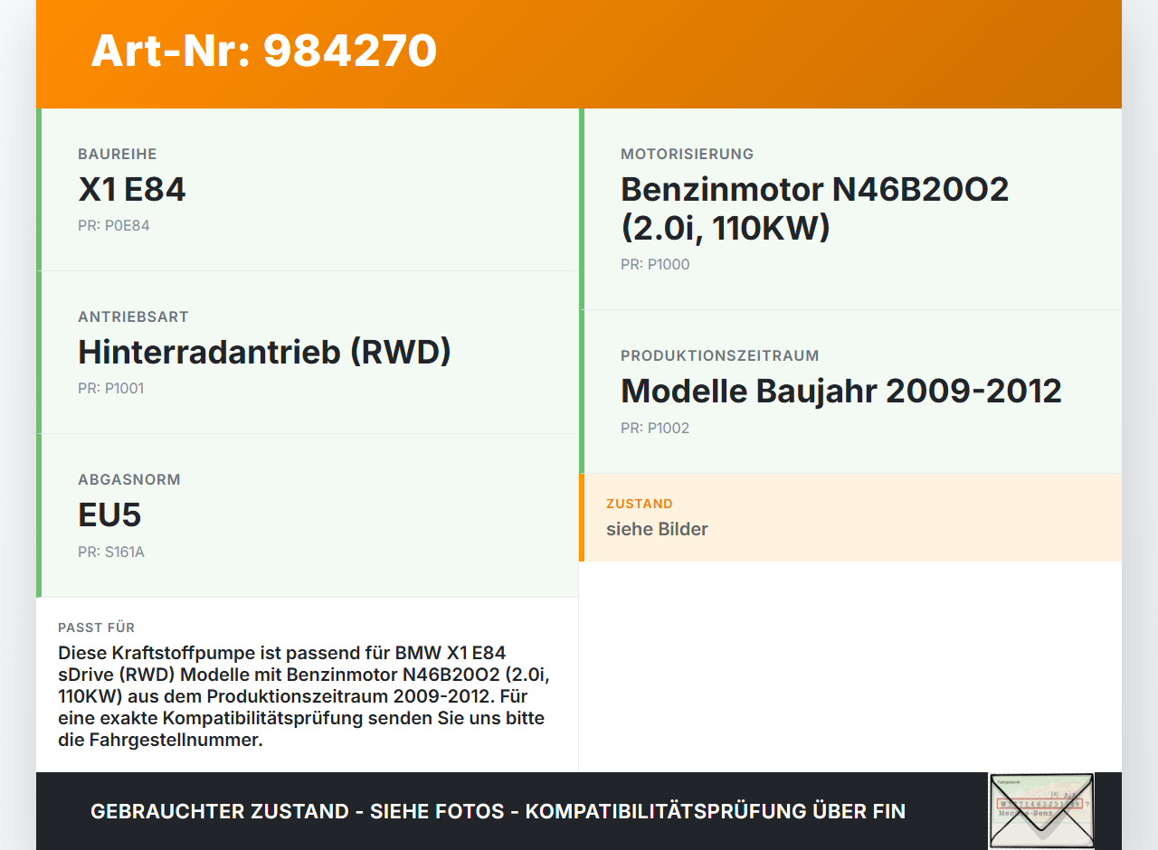
Task: Click the 'X1 E84' series value
Action: click(132, 189)
